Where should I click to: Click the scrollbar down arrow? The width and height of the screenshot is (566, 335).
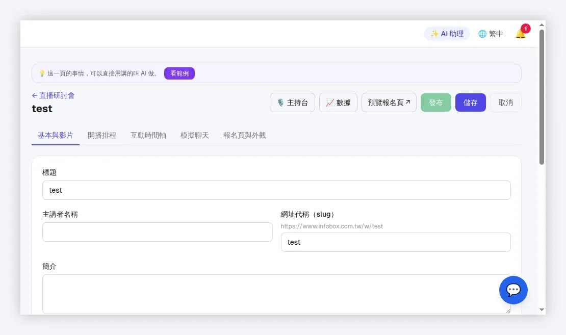coord(542,310)
